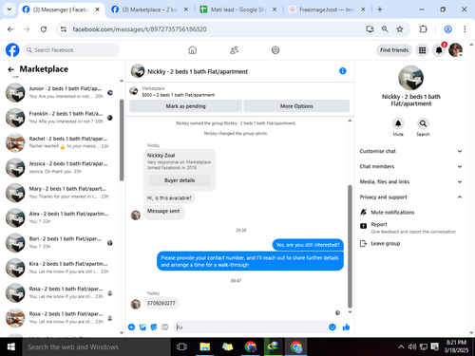This screenshot has width=475, height=356.
Task: Mute conversation with the bell icon
Action: pyautogui.click(x=398, y=123)
